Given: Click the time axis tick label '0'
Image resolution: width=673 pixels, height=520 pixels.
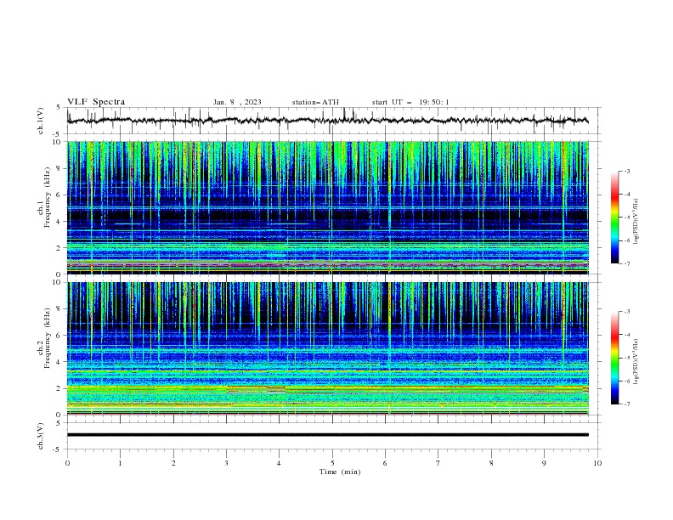Looking at the screenshot, I should 67,463.
